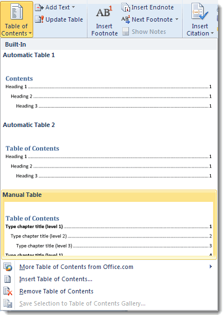
Task: Expand the Add Text dropdown arrow
Action: 74,7
